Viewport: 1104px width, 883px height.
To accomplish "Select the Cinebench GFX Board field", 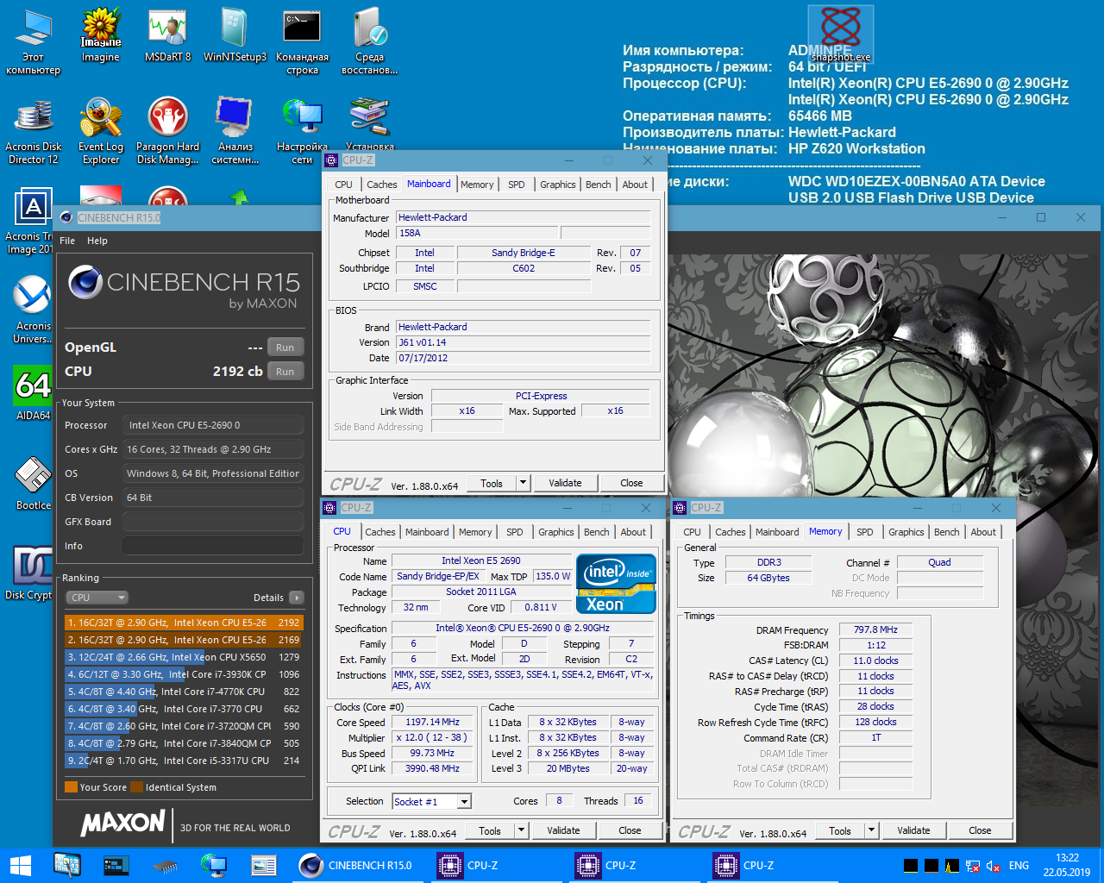I will pyautogui.click(x=212, y=522).
